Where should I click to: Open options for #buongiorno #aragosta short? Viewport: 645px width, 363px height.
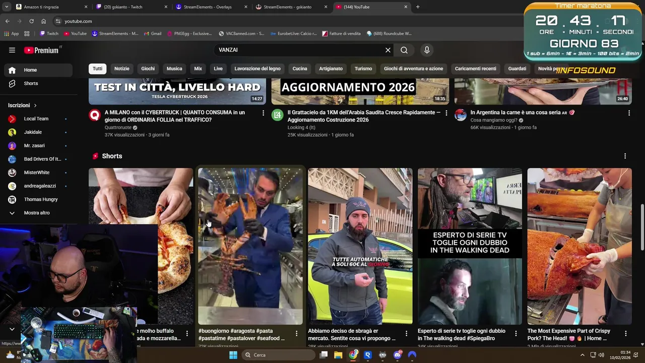pos(296,333)
